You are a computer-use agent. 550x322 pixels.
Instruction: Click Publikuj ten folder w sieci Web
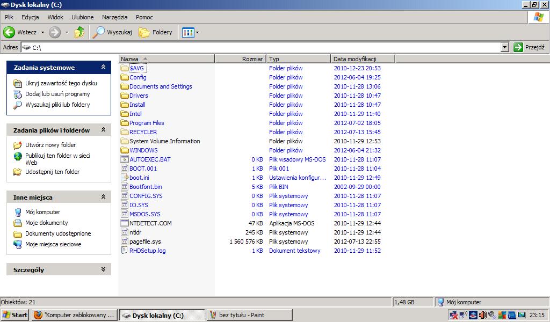coord(57,159)
